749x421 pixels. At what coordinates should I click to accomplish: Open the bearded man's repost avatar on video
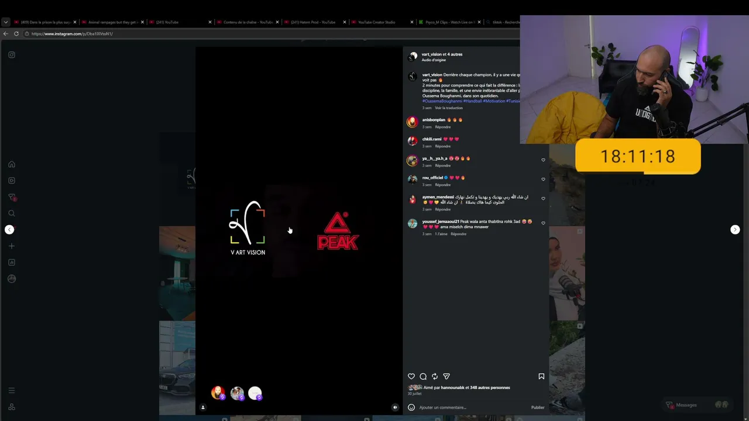[218, 394]
